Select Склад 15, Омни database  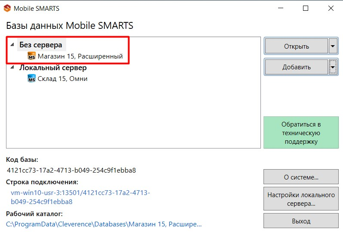click(x=62, y=78)
